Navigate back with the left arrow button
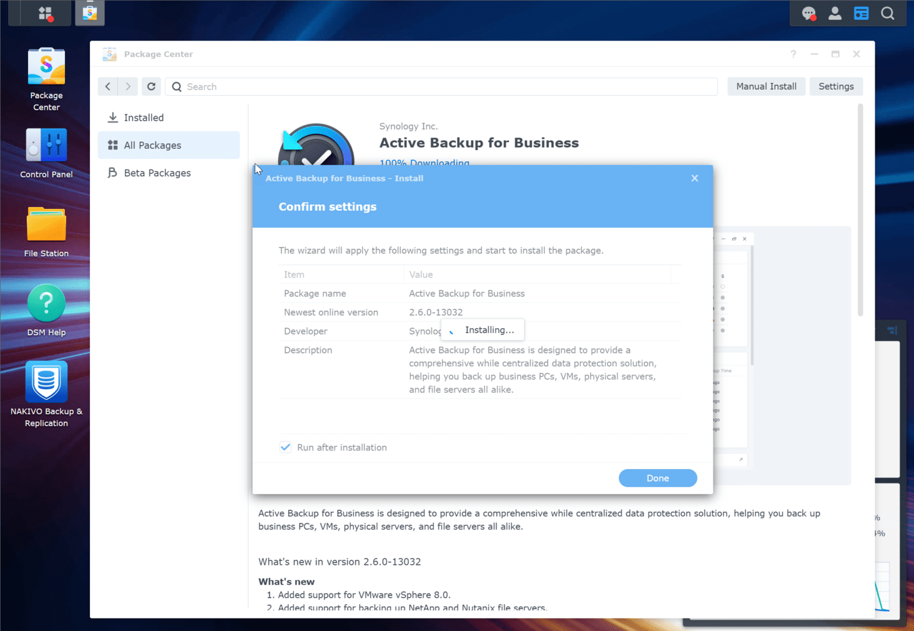Viewport: 914px width, 631px height. [x=108, y=86]
